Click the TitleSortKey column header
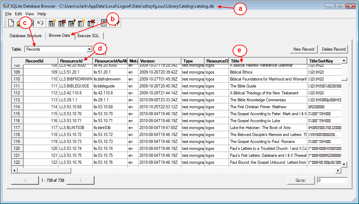The image size is (359, 204). [324, 61]
